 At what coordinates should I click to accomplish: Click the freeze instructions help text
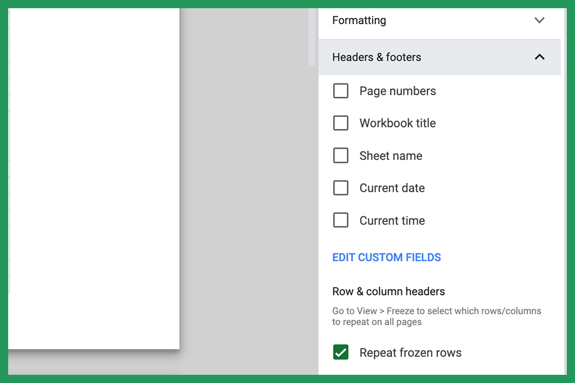click(x=436, y=316)
